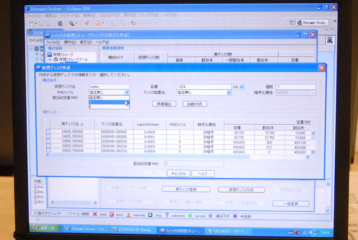The width and height of the screenshot is (358, 240).
Task: Click the Storage Cruiser launcher toolbar icon
Action: [x=60, y=23]
